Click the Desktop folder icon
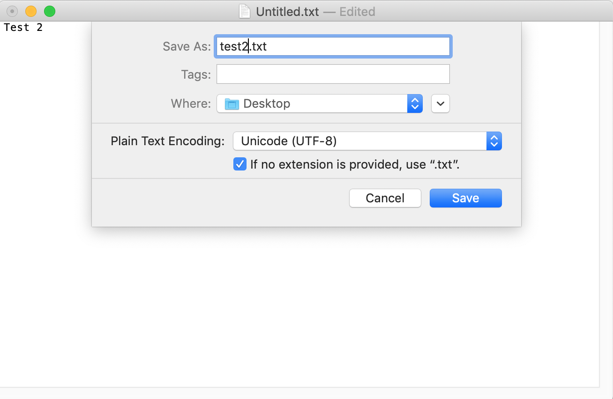This screenshot has width=613, height=399. coord(232,104)
